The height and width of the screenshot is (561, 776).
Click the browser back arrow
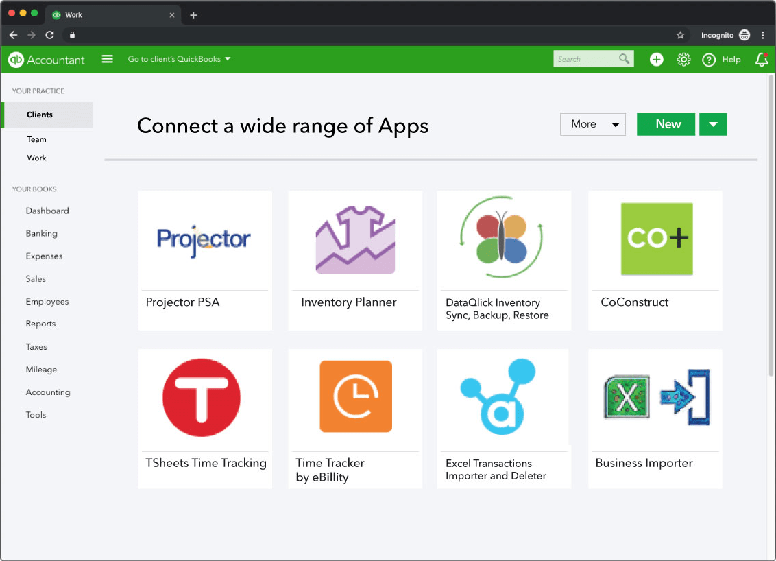pos(13,35)
